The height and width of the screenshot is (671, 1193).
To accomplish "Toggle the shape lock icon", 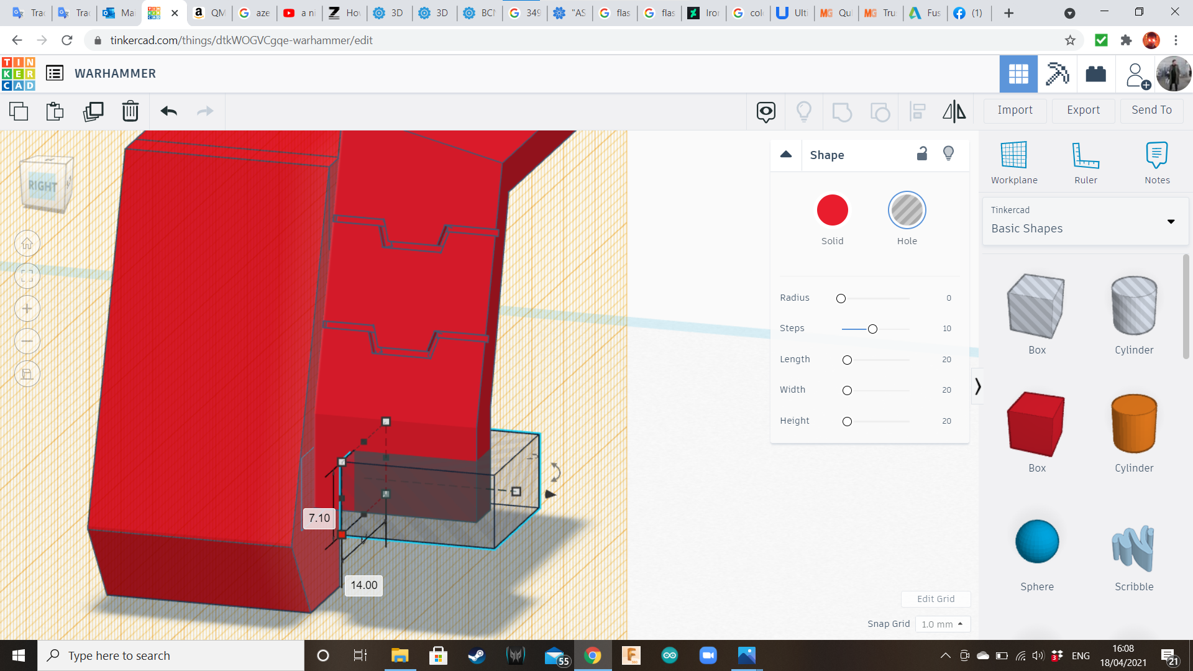I will coord(922,153).
